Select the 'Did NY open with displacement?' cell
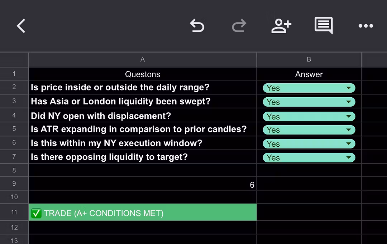Screen dimensions: 387x244 (143, 116)
